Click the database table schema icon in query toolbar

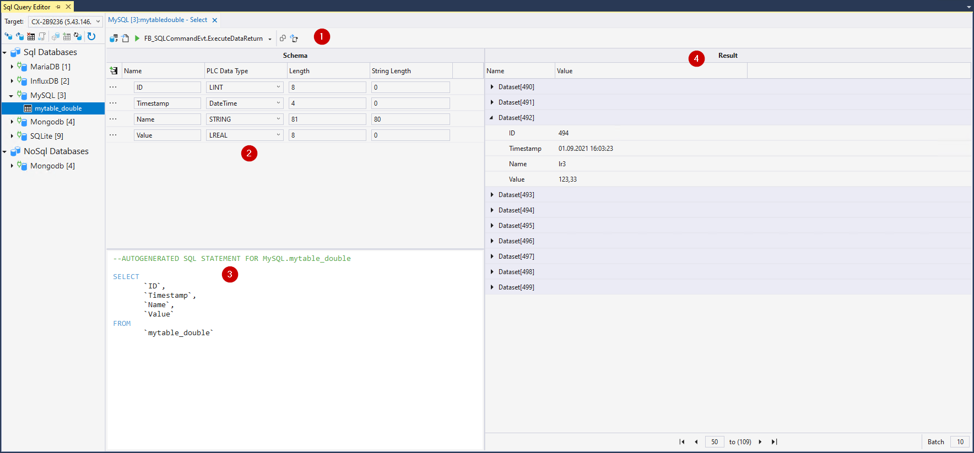[x=113, y=39]
